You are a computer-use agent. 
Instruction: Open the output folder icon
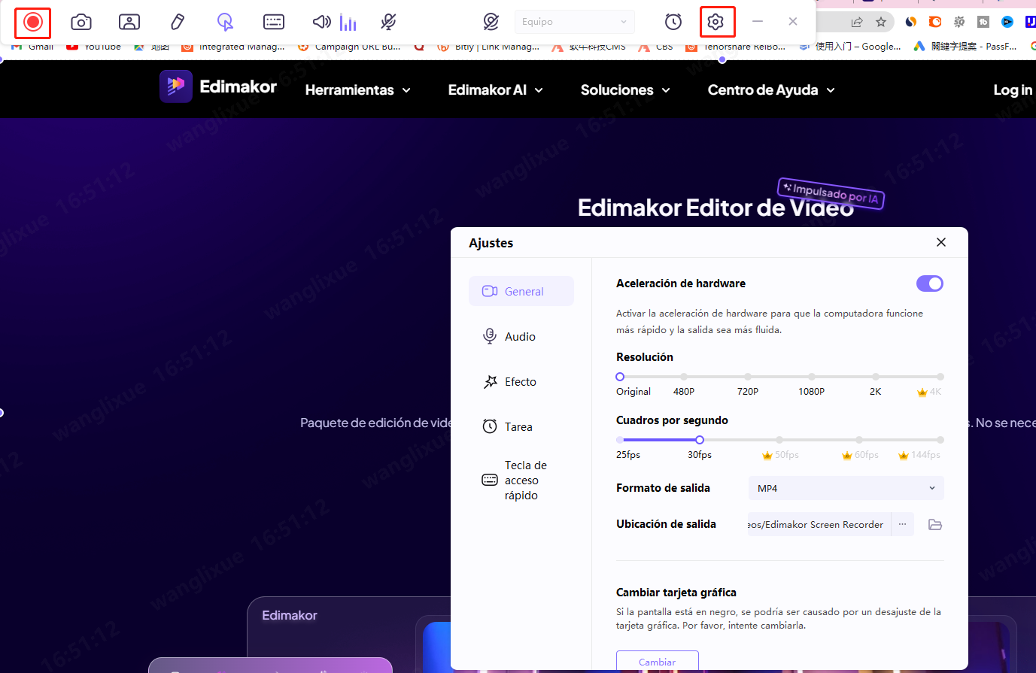(x=935, y=525)
